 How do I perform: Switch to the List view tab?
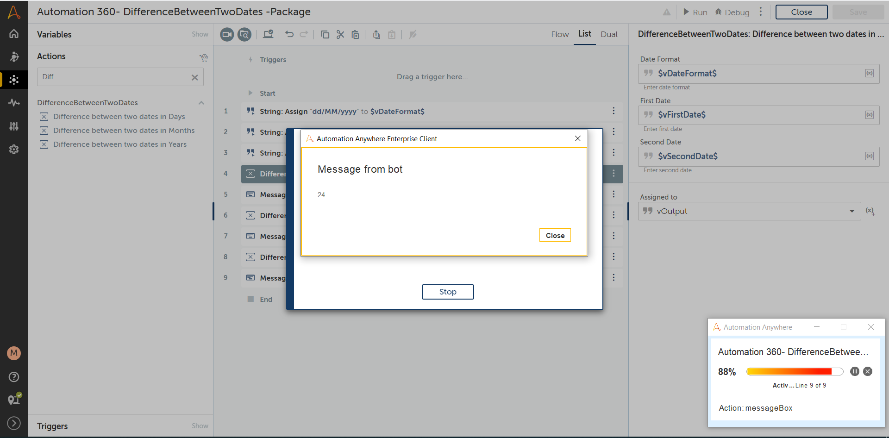(585, 34)
